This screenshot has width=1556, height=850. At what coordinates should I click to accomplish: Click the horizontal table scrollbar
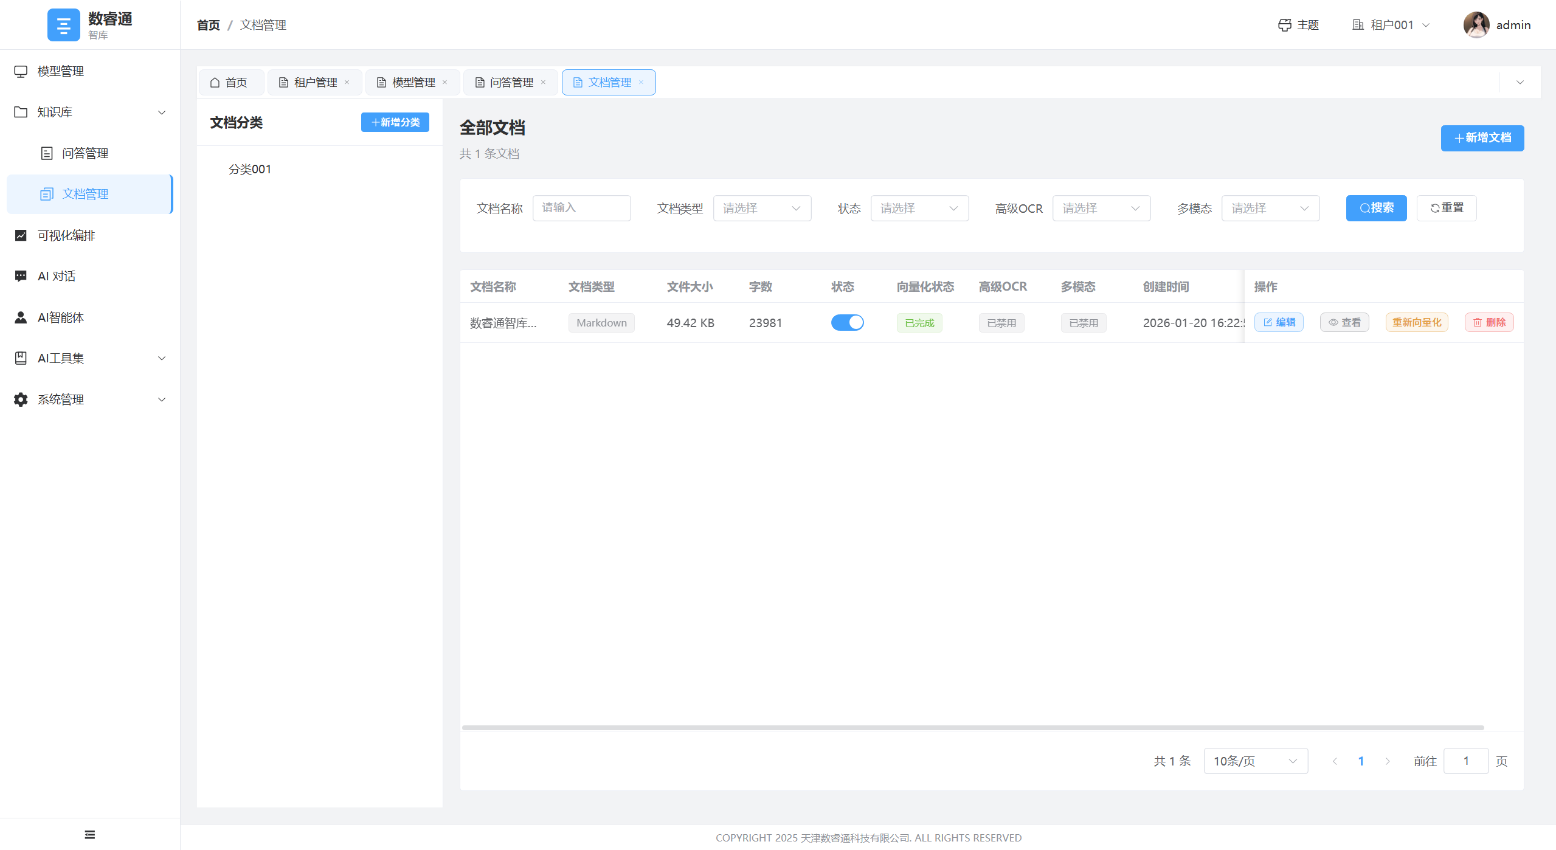click(x=973, y=727)
